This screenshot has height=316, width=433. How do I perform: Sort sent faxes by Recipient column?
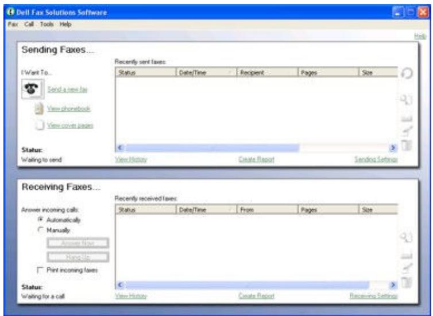click(268, 72)
